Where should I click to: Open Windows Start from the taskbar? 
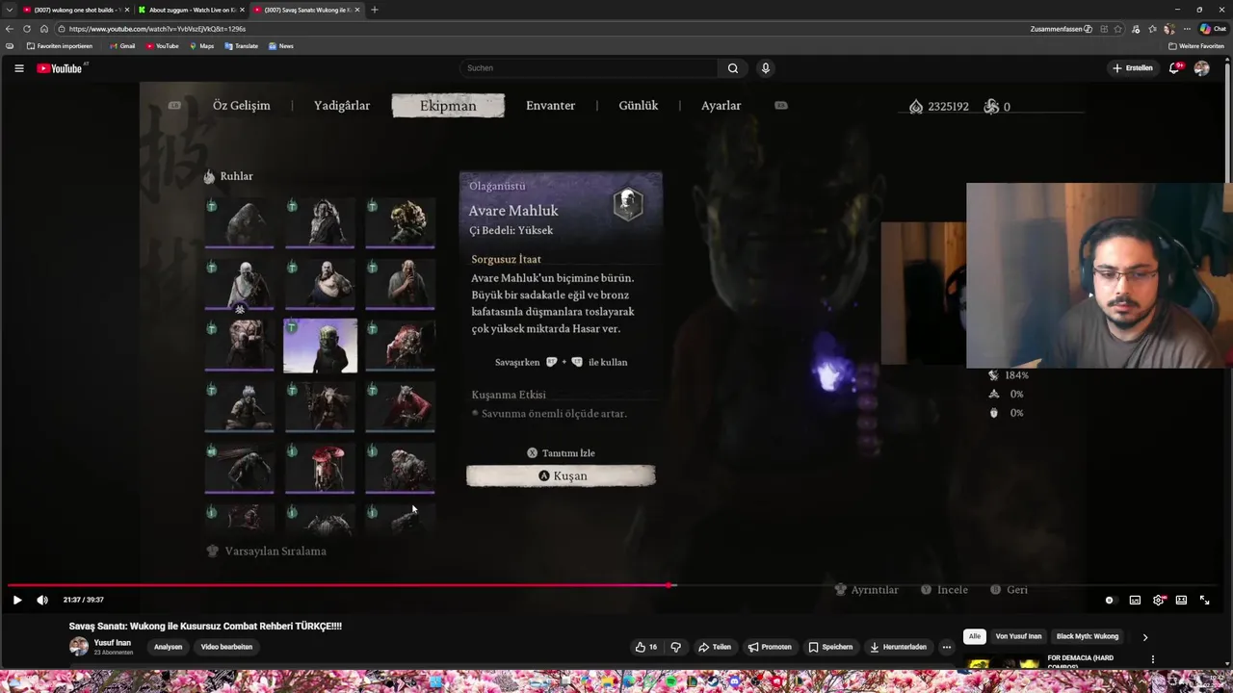(x=435, y=680)
